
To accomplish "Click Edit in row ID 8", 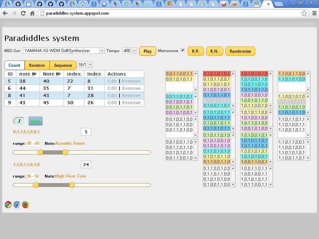I will click(112, 95).
